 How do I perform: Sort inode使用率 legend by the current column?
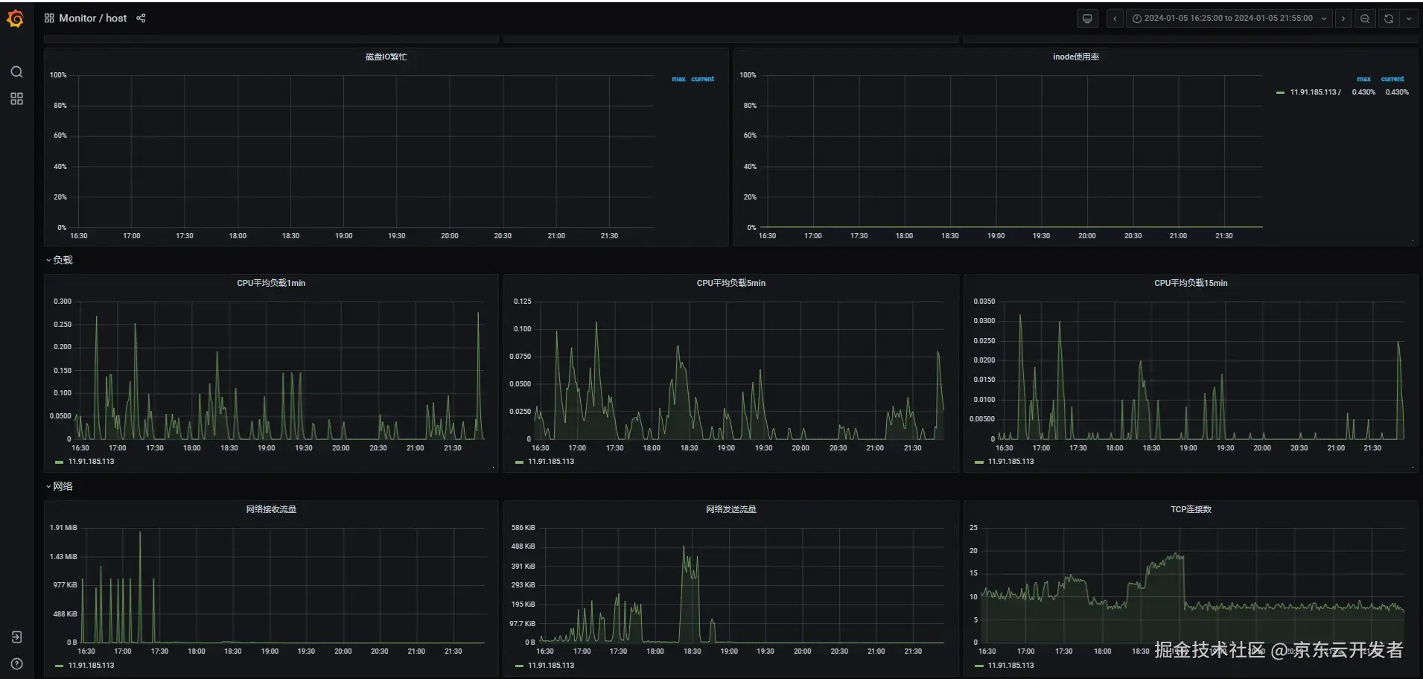pos(1392,78)
